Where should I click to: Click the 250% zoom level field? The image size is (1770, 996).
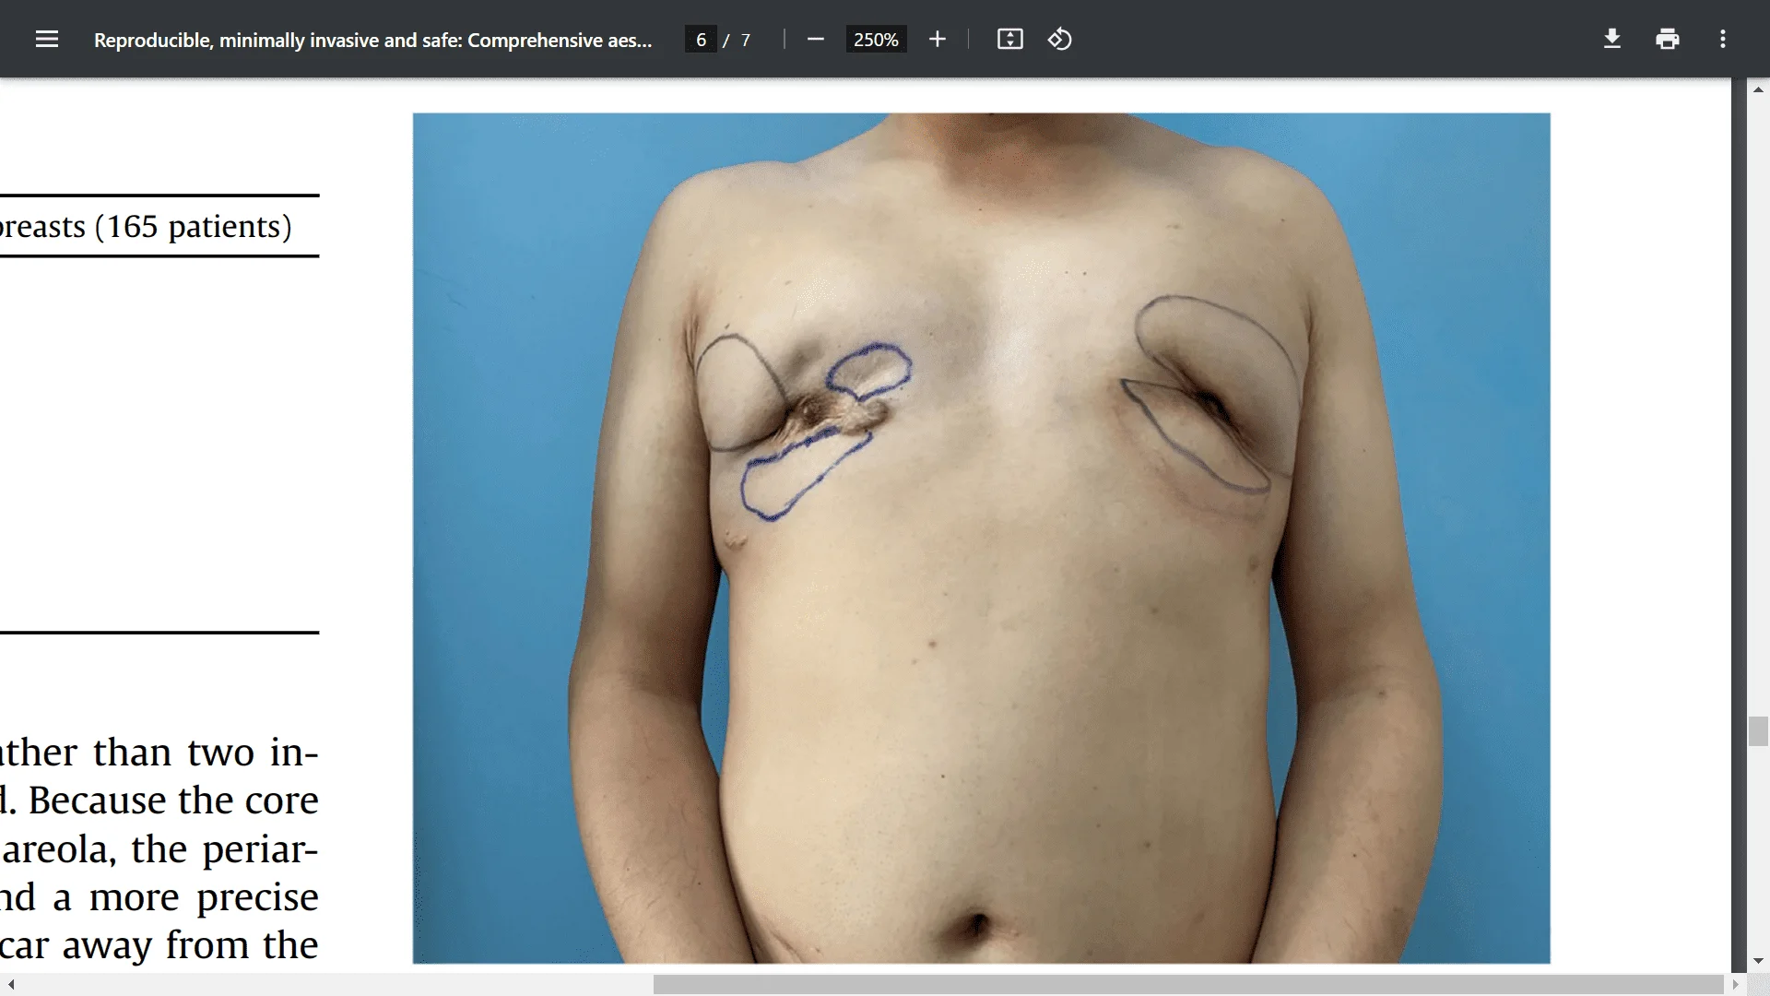click(875, 40)
